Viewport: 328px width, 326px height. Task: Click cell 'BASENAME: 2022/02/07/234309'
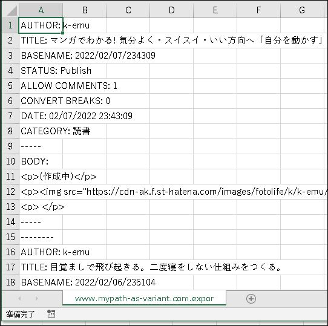point(41,56)
